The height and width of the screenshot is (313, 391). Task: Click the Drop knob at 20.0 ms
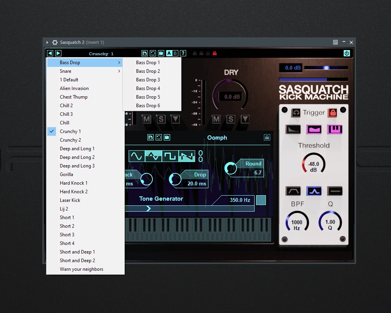pyautogui.click(x=175, y=179)
